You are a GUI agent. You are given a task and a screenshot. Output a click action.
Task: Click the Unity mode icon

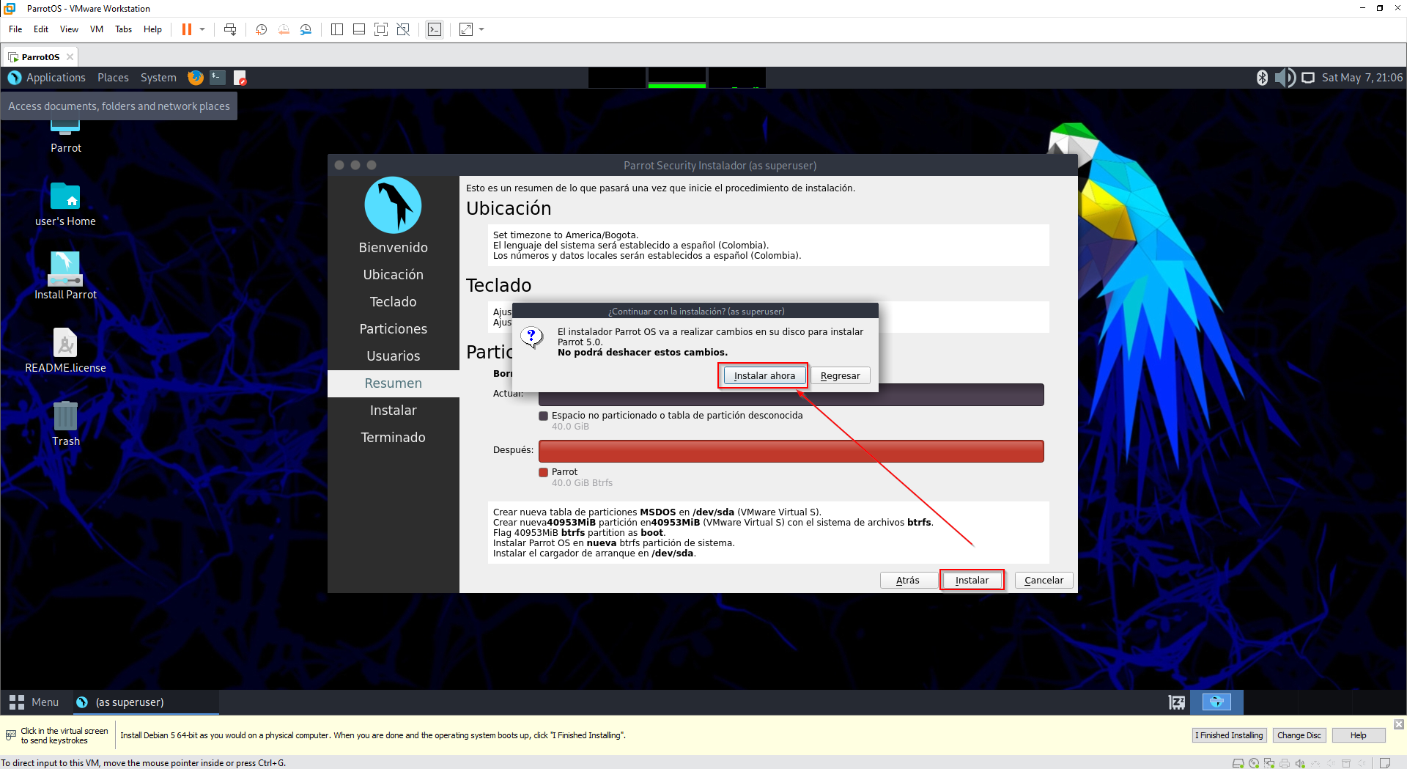(403, 29)
